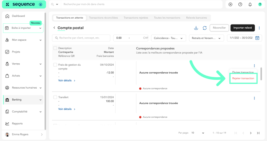Go back with arrow beside Compte postal

point(54,28)
